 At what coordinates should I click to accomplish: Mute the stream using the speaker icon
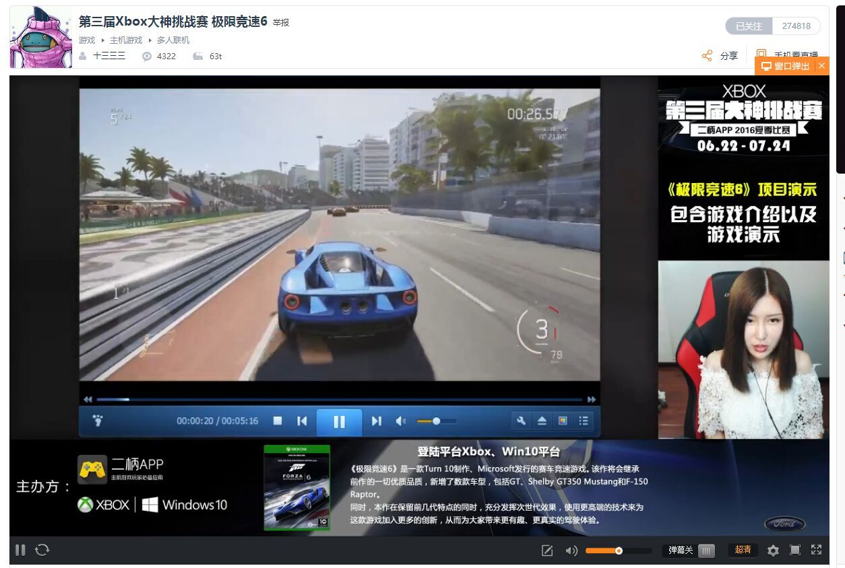(571, 551)
